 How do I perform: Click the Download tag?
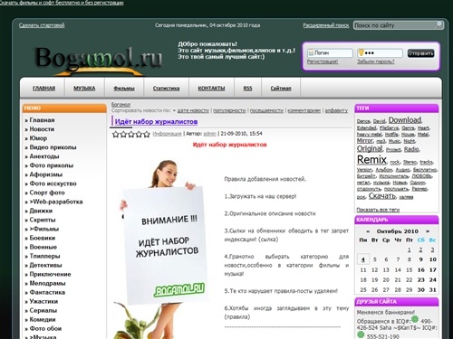[405, 120]
